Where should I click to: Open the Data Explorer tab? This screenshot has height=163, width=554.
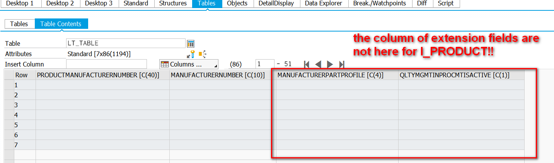323,3
